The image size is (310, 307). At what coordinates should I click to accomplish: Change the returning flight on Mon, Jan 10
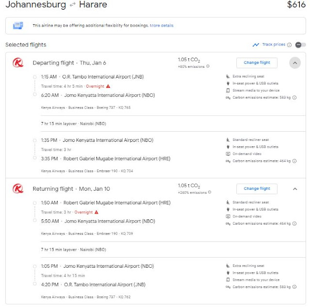[257, 188]
